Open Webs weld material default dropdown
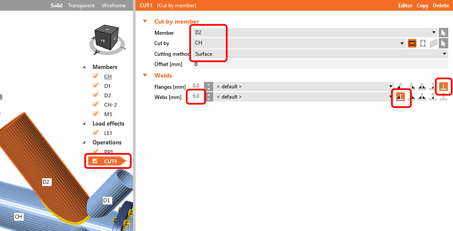Screen dimensions: 453x231 (304, 97)
